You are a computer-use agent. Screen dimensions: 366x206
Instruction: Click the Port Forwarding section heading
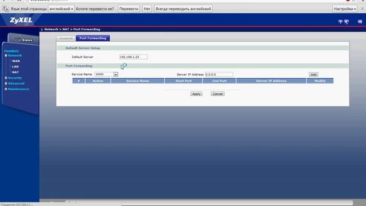[79, 66]
